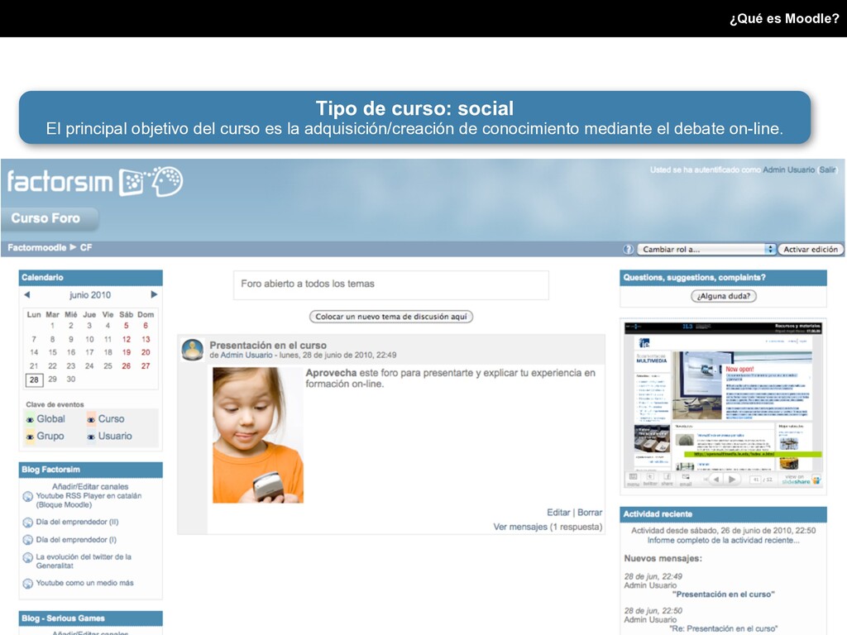Click the Calendario block header
The image size is (847, 635).
coord(91,278)
